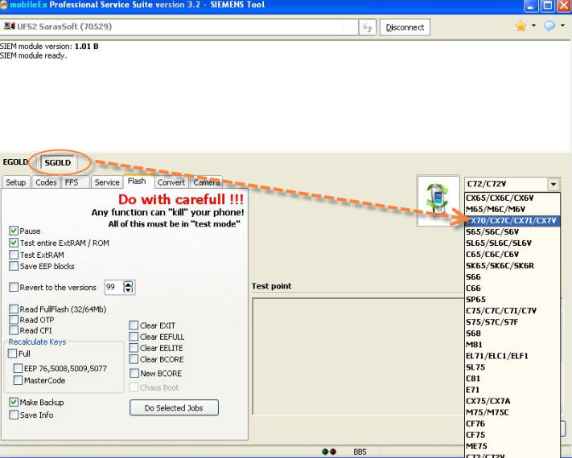
Task: Enable the Save Info checkbox
Action: click(x=14, y=415)
